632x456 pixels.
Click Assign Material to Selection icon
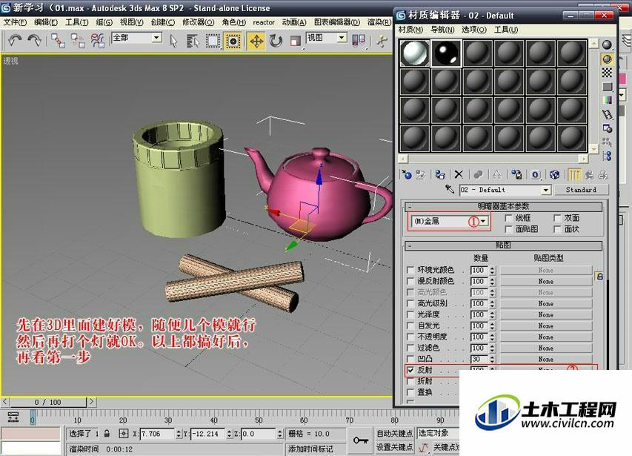(x=440, y=174)
